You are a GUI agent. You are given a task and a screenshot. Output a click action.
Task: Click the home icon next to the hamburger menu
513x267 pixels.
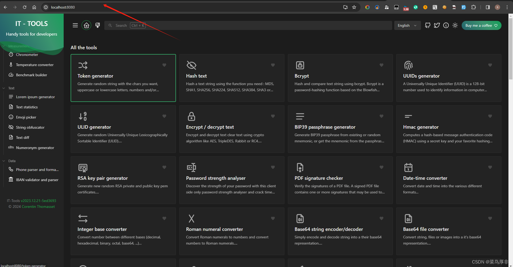point(86,25)
